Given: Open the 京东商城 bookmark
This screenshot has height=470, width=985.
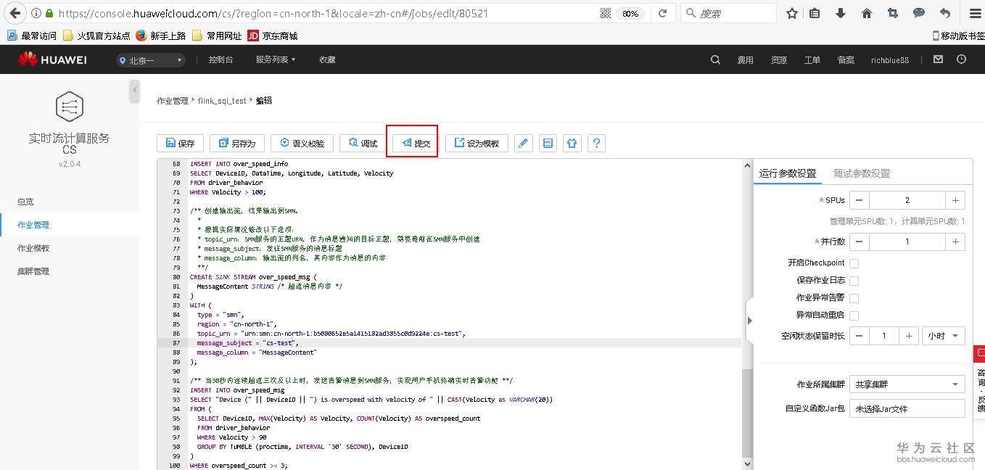Looking at the screenshot, I should (x=273, y=36).
